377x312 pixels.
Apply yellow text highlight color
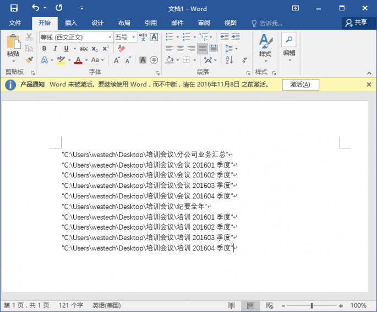point(61,60)
